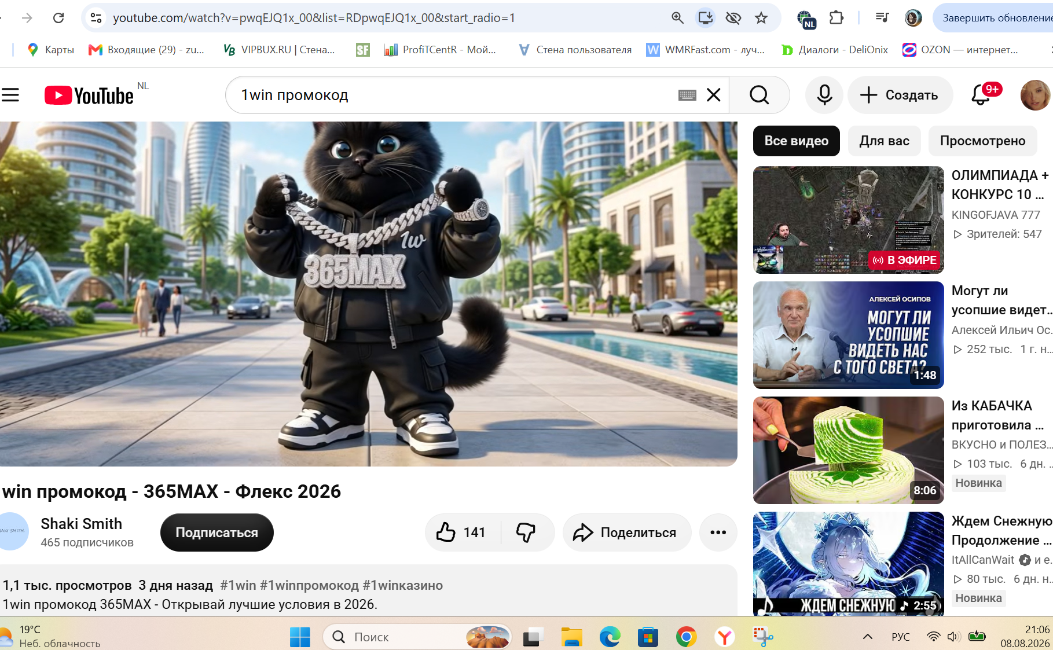Image resolution: width=1053 pixels, height=650 pixels.
Task: Open more actions three-dot menu
Action: click(718, 533)
